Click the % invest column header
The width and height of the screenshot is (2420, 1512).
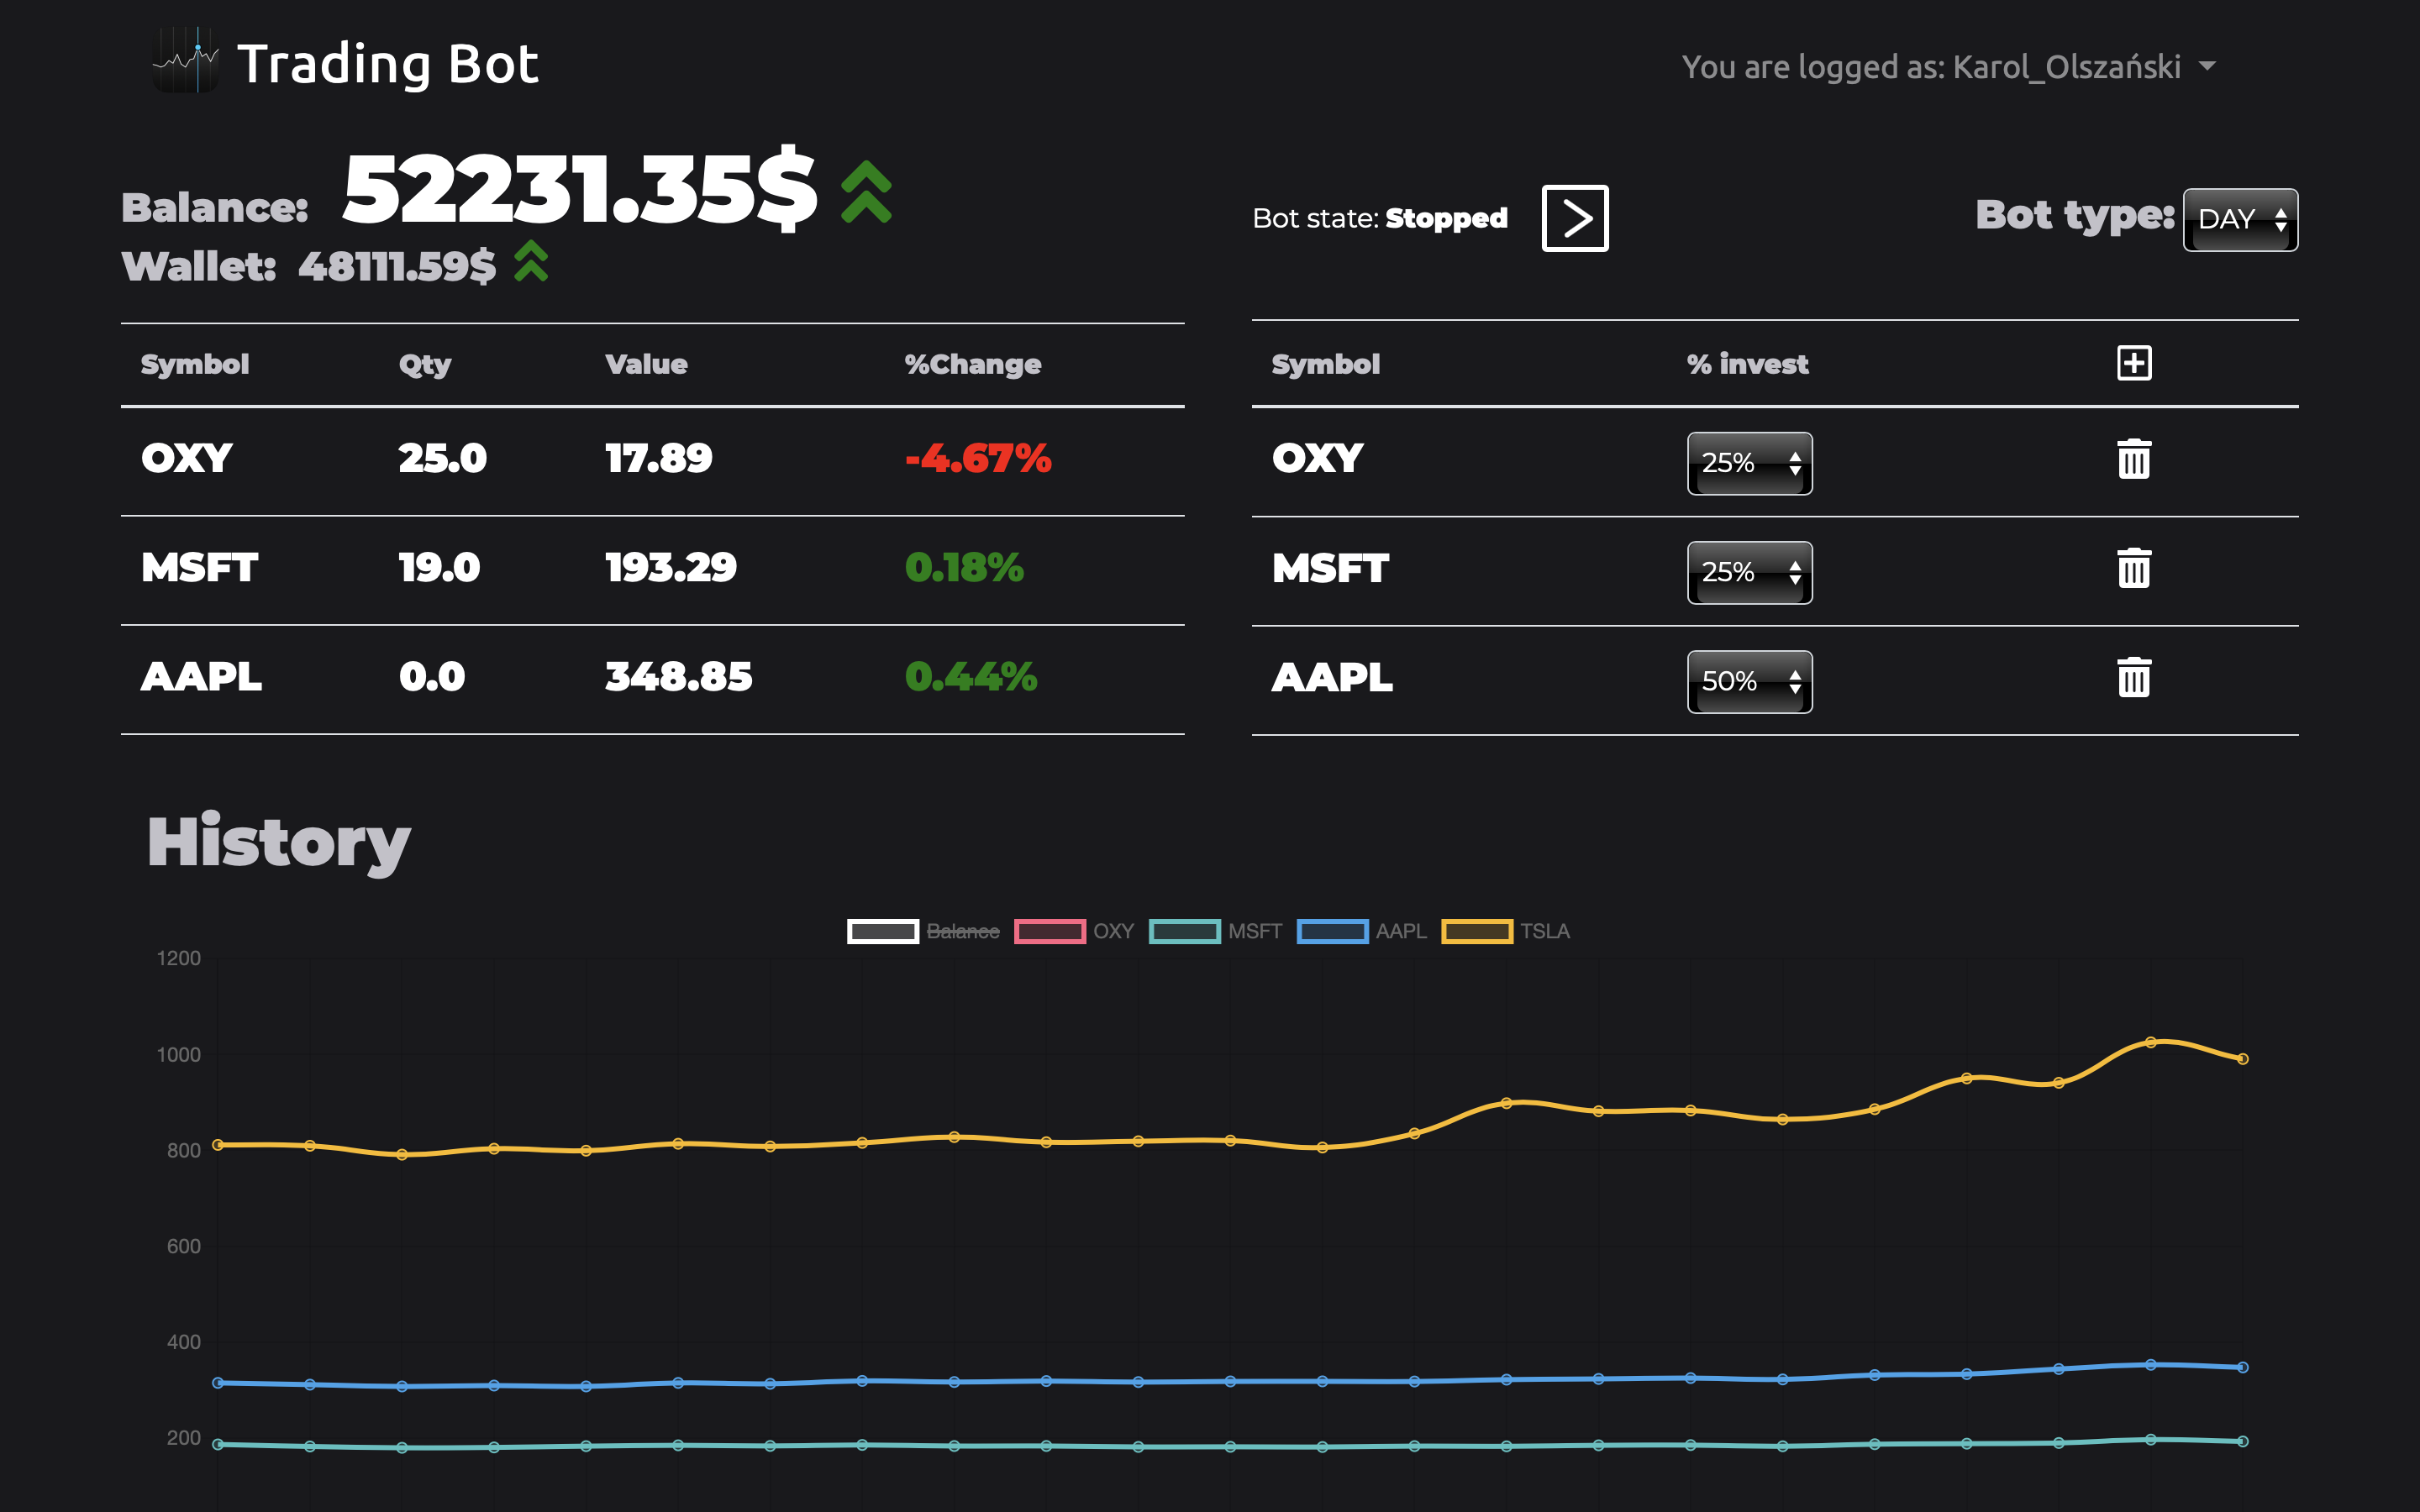click(1748, 364)
